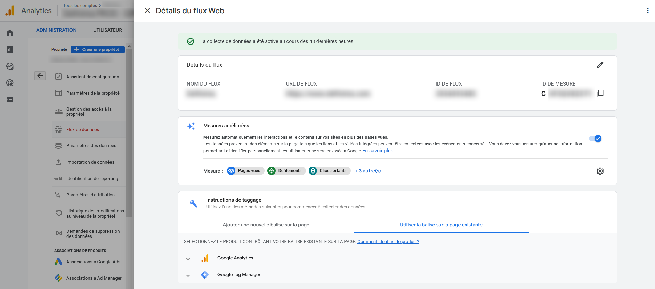Open Identification de reporting

tap(89, 178)
